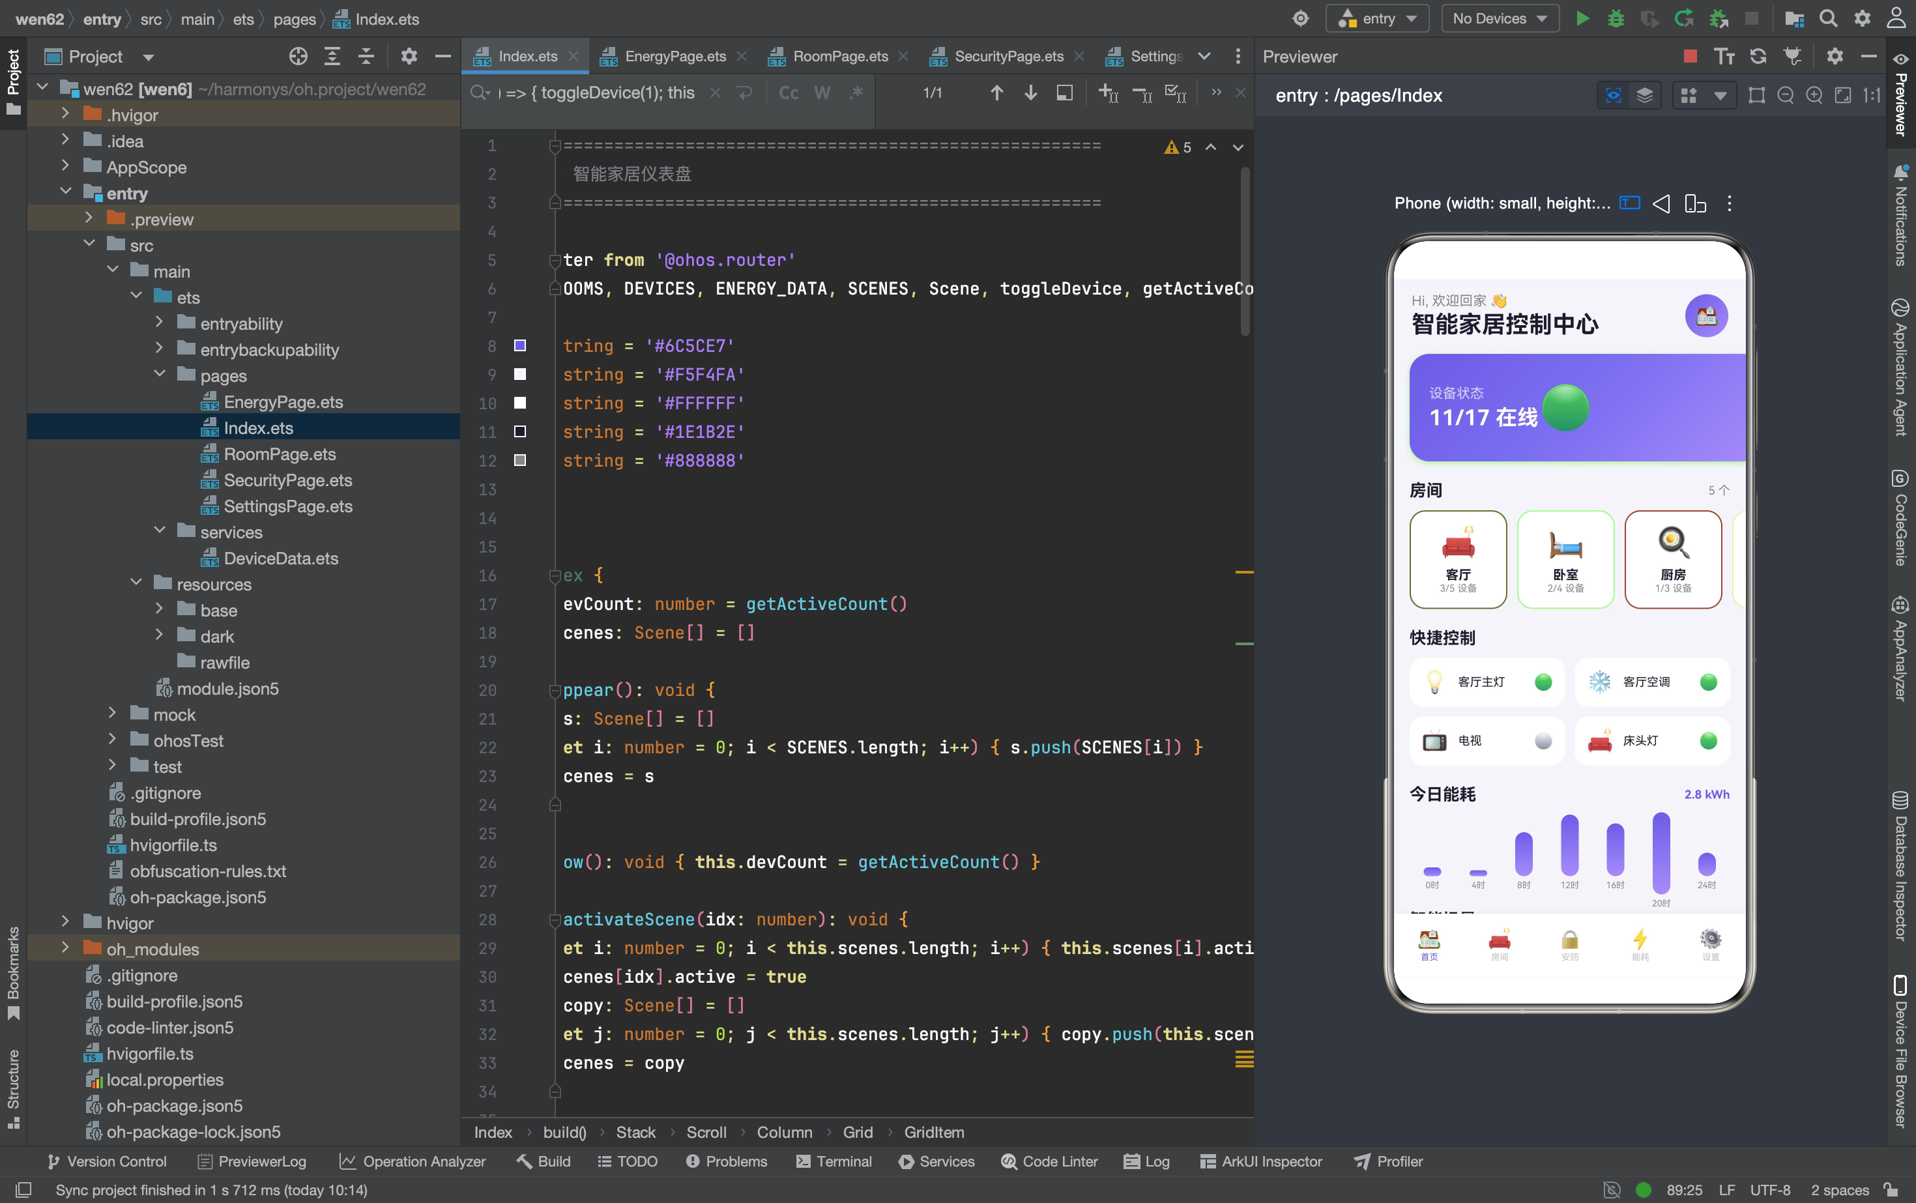1916x1203 pixels.
Task: Click the editor vertical scrollbar thumb
Action: 1245,251
